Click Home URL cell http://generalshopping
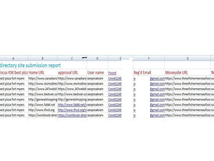This screenshot has width=214, height=161. tap(43, 100)
